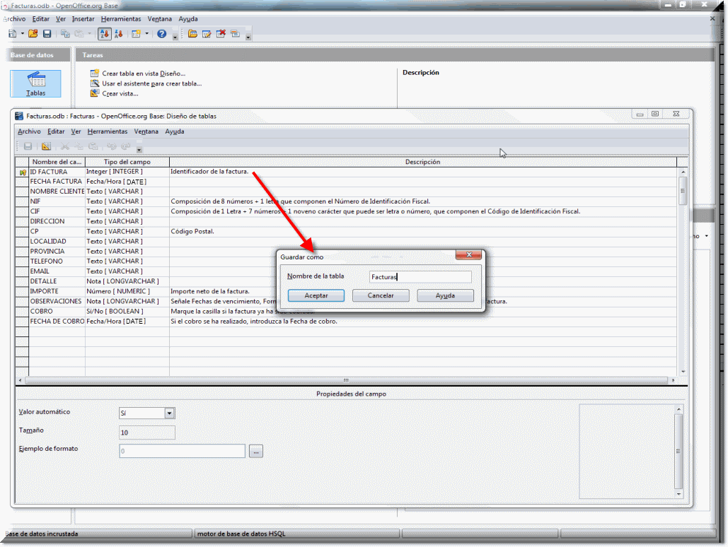The image size is (728, 547).
Task: Open format example browse button
Action: tap(255, 451)
